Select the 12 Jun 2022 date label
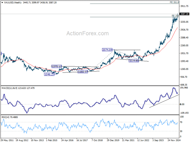This screenshot has width=190, height=143. click(143, 140)
